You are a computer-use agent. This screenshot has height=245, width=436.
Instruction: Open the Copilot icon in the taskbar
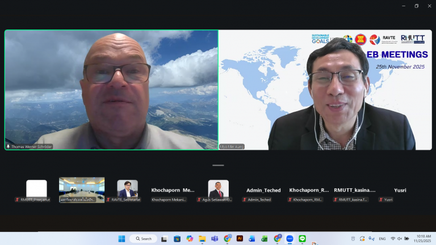(x=190, y=239)
